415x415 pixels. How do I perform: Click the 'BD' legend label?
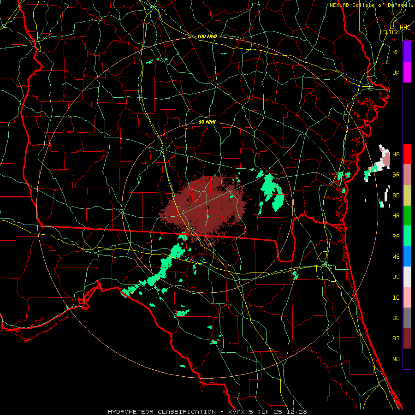[x=396, y=196]
